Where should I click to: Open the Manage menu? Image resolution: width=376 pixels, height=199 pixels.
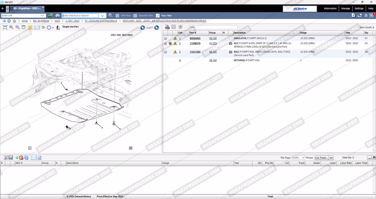(345, 9)
